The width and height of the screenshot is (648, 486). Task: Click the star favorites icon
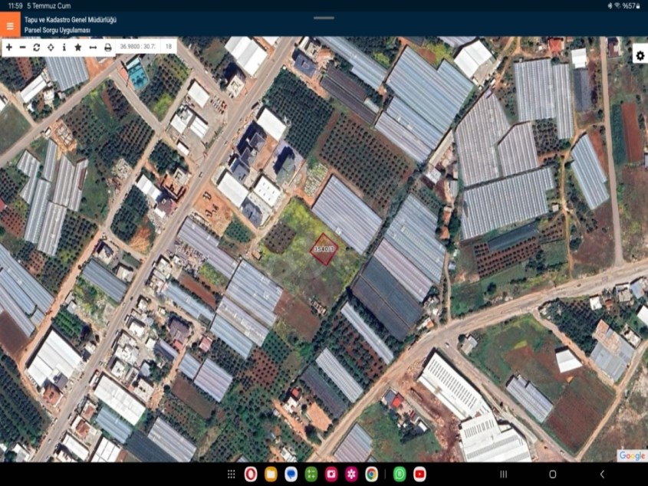pyautogui.click(x=78, y=48)
